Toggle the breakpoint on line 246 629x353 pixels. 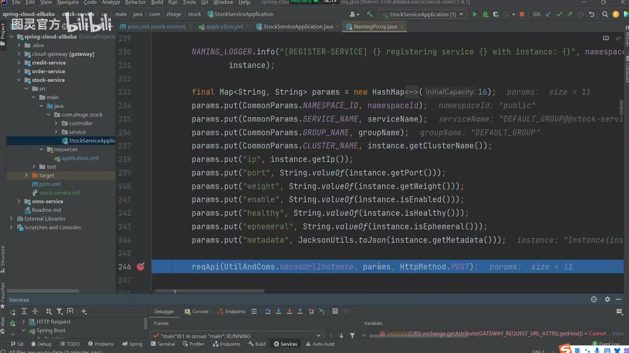tap(141, 267)
